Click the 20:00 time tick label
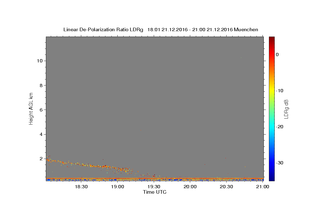This screenshot has width=326, height=217. point(190,187)
